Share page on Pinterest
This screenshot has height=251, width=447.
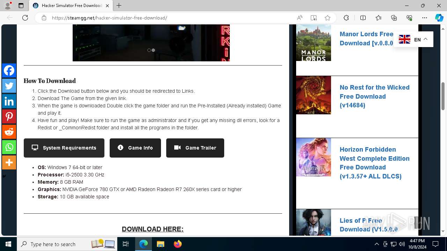(x=9, y=116)
